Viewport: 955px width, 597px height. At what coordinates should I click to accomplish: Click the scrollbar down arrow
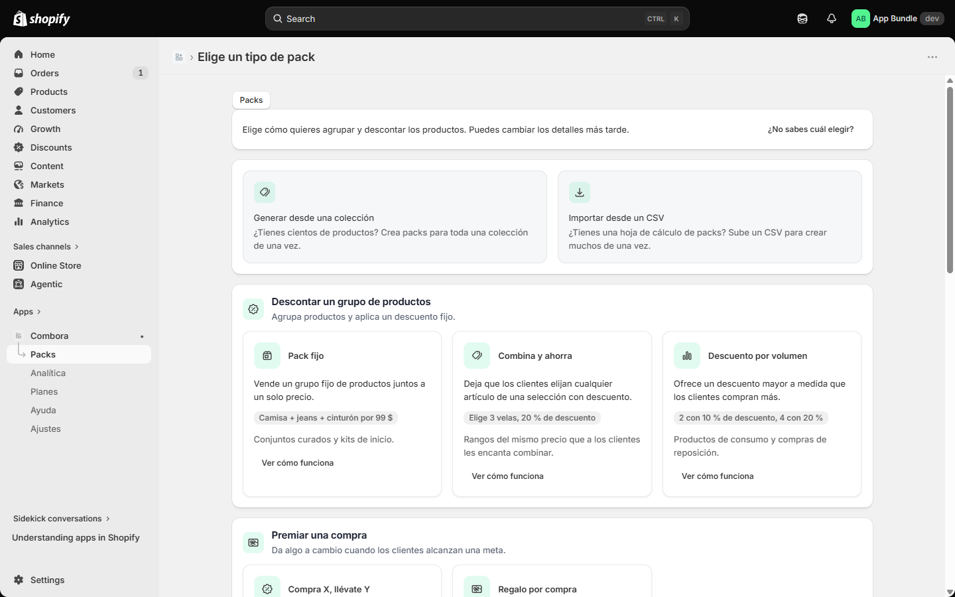[x=950, y=592]
